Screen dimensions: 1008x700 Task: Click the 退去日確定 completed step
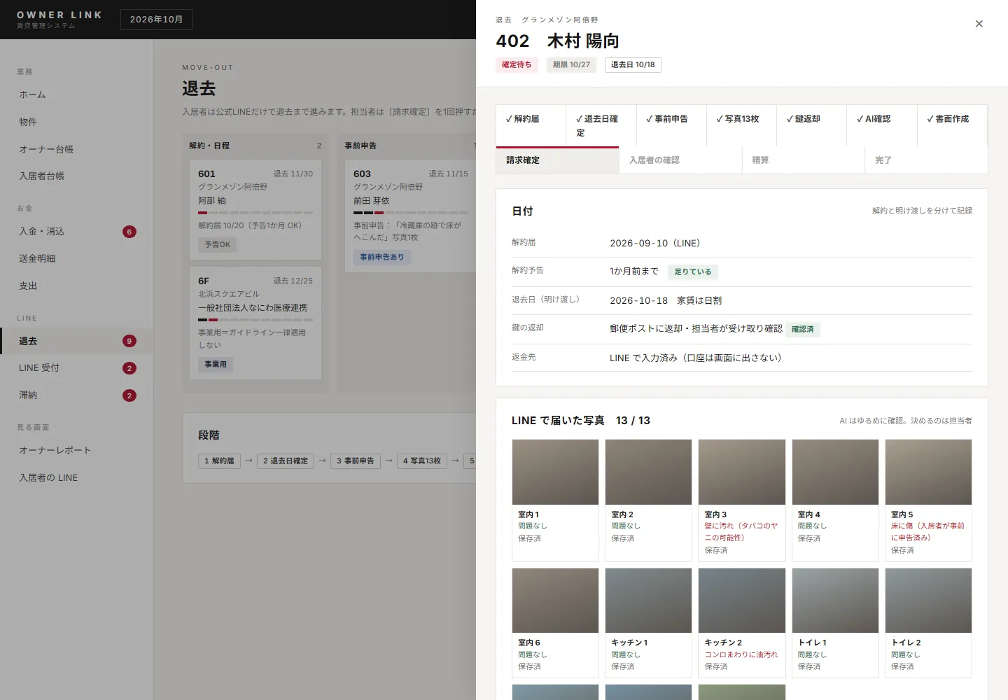click(x=601, y=125)
